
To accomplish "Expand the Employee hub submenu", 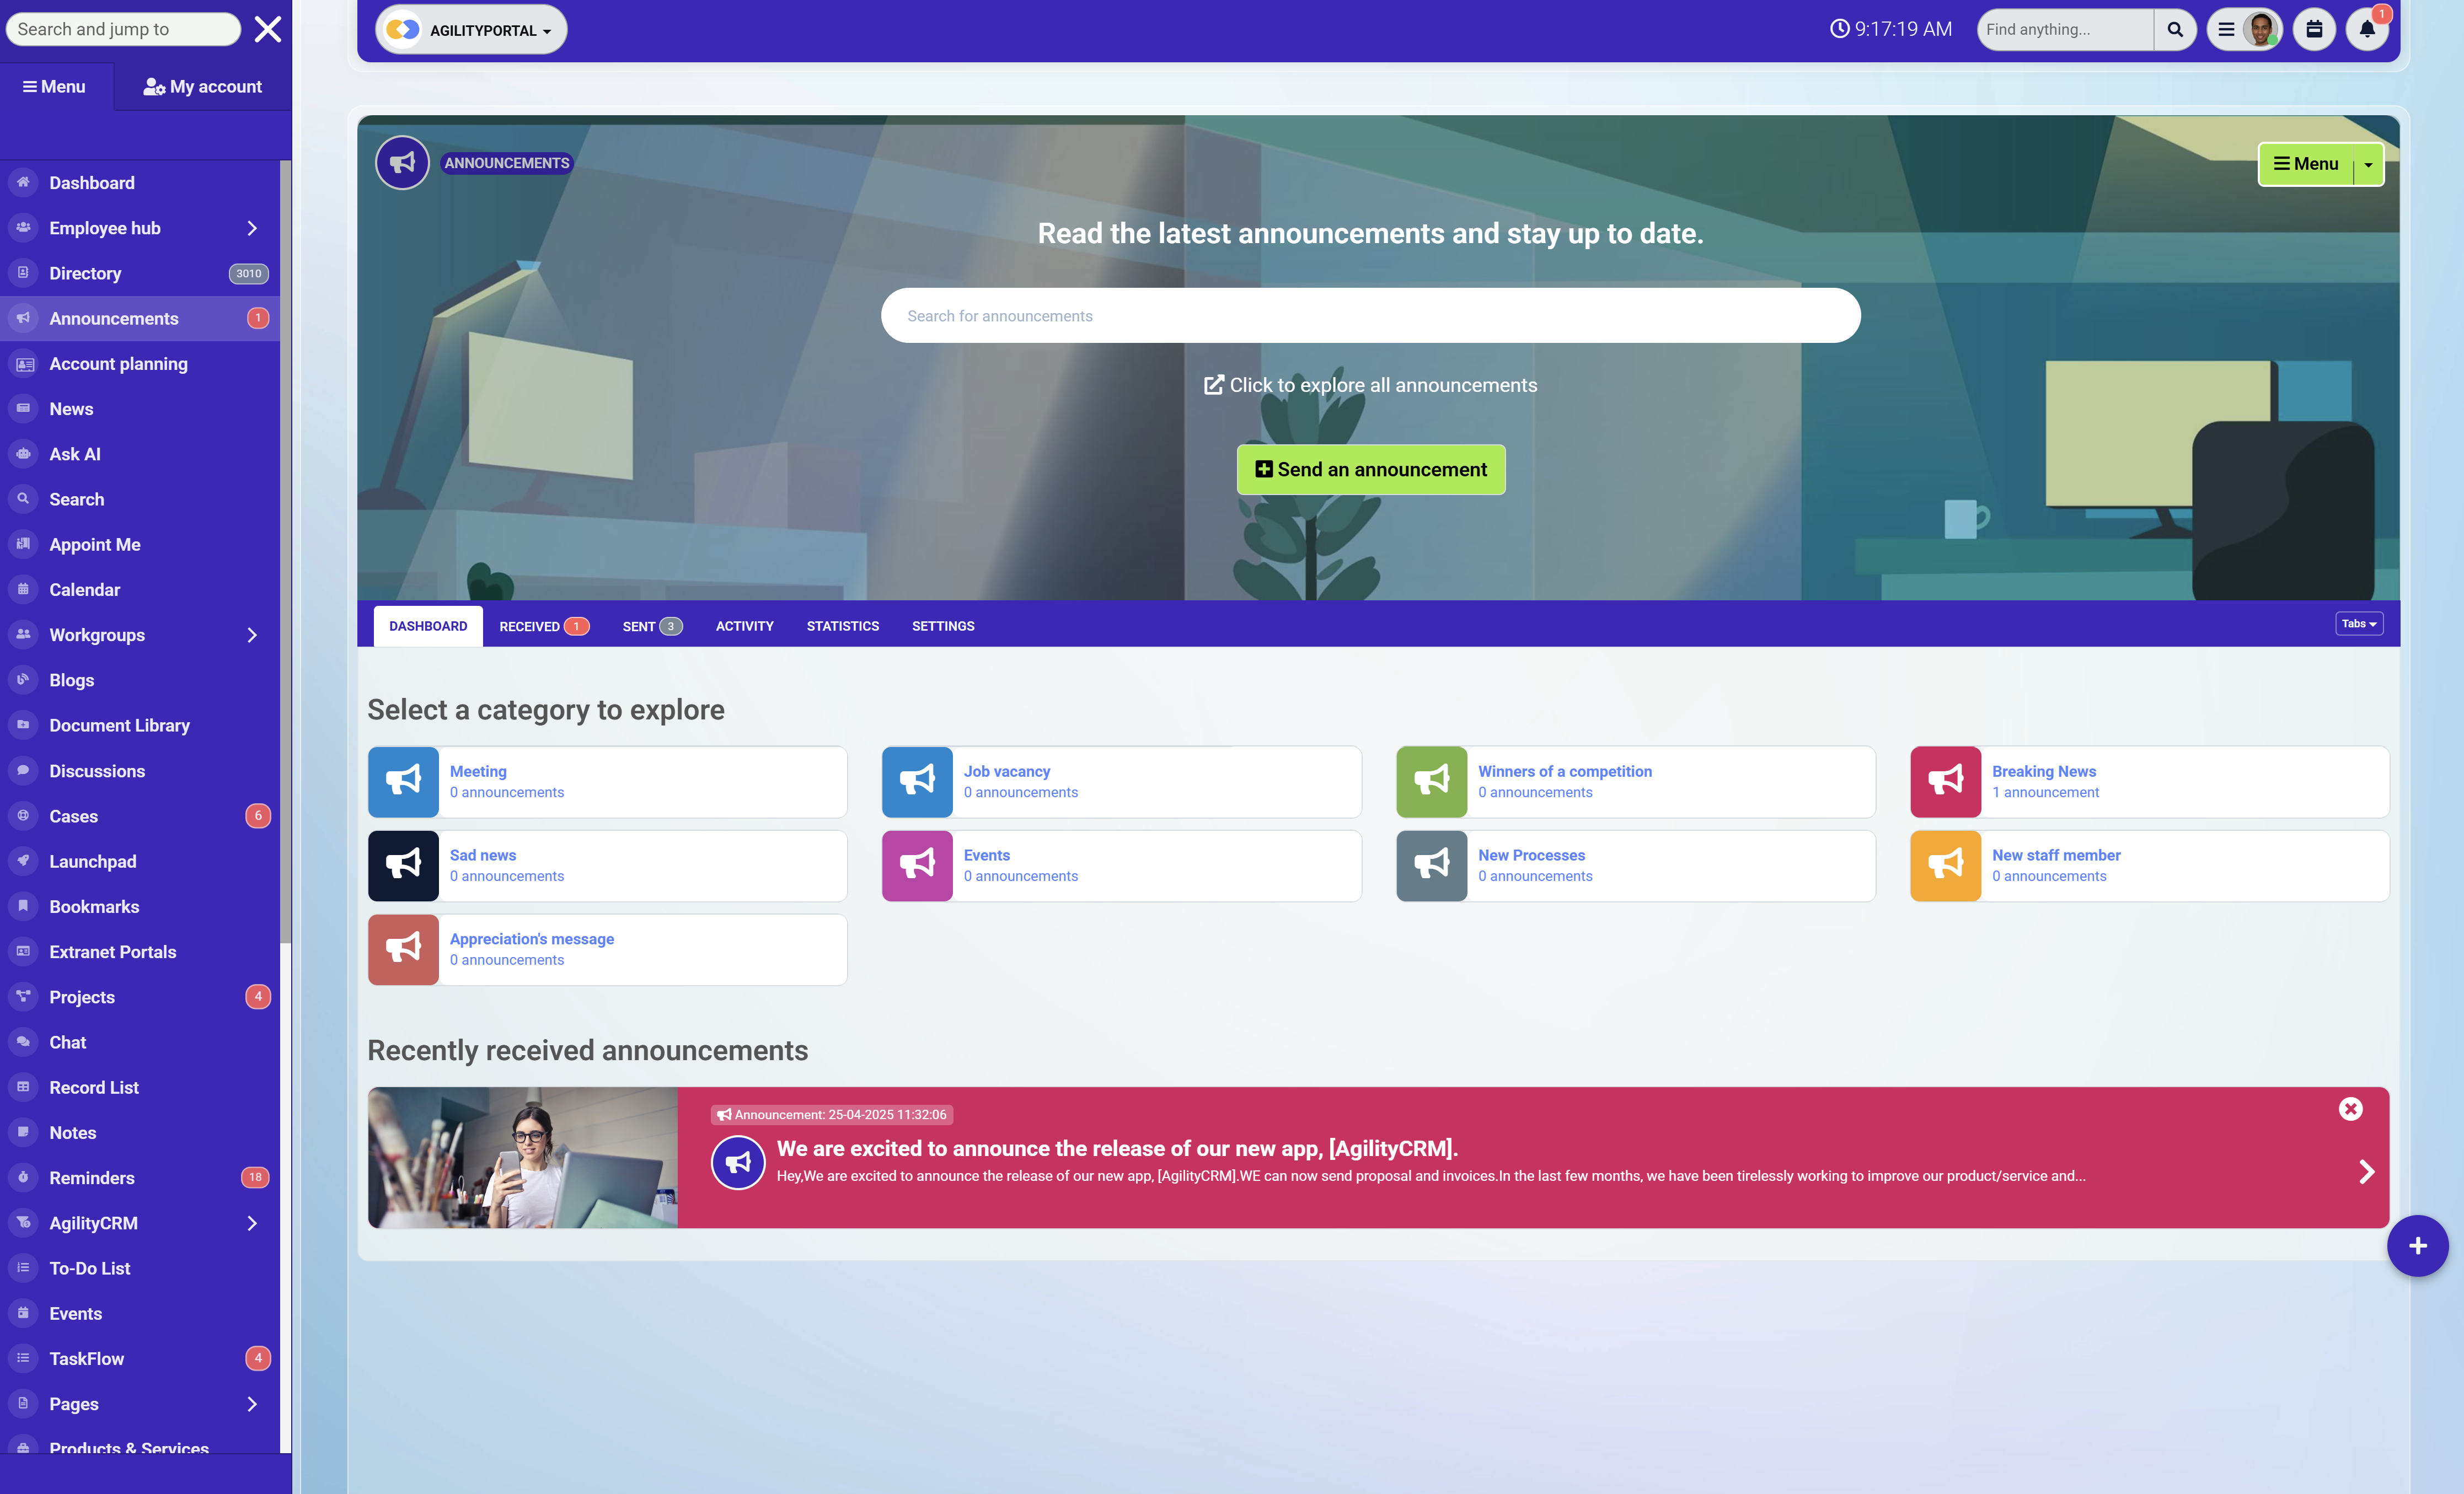I will [x=252, y=228].
